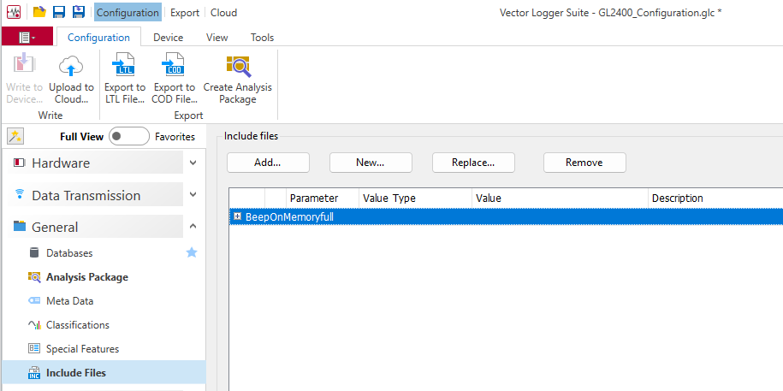Open the red application menu button
Image resolution: width=783 pixels, height=391 pixels.
27,38
